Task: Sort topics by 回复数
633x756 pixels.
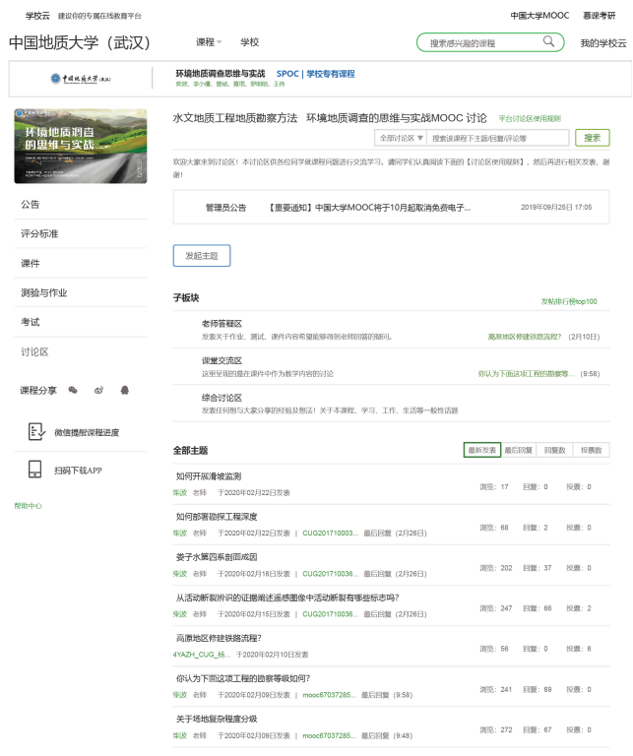Action: pyautogui.click(x=555, y=450)
